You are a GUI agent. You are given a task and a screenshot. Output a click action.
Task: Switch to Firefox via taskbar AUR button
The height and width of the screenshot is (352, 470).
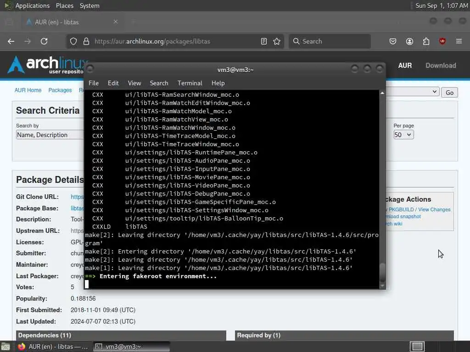pos(52,346)
